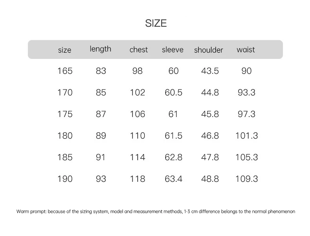Image resolution: width=310 pixels, height=236 pixels.
Task: Click the waist column header
Action: (246, 50)
